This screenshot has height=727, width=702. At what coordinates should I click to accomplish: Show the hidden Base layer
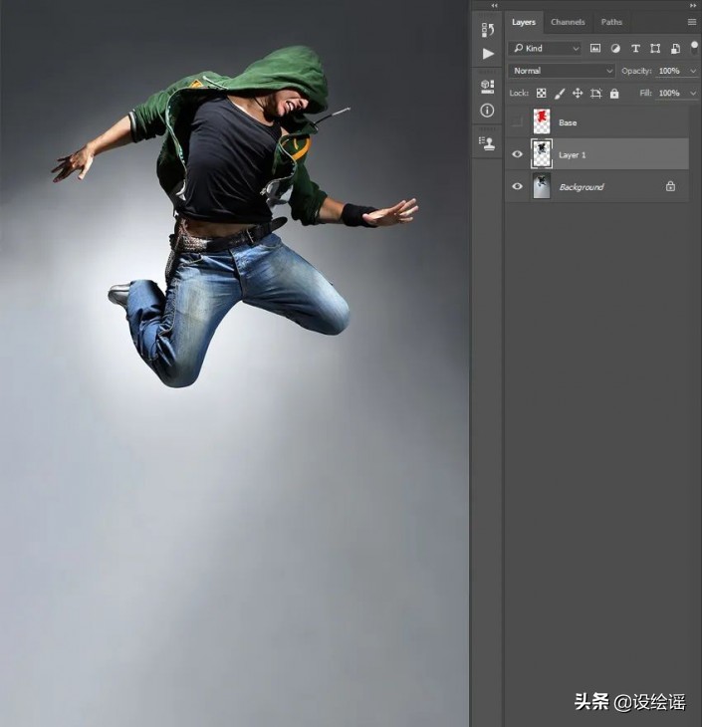point(517,122)
